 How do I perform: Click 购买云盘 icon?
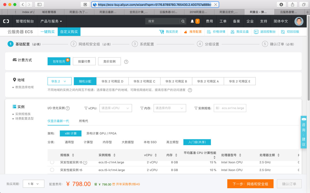click(x=232, y=32)
